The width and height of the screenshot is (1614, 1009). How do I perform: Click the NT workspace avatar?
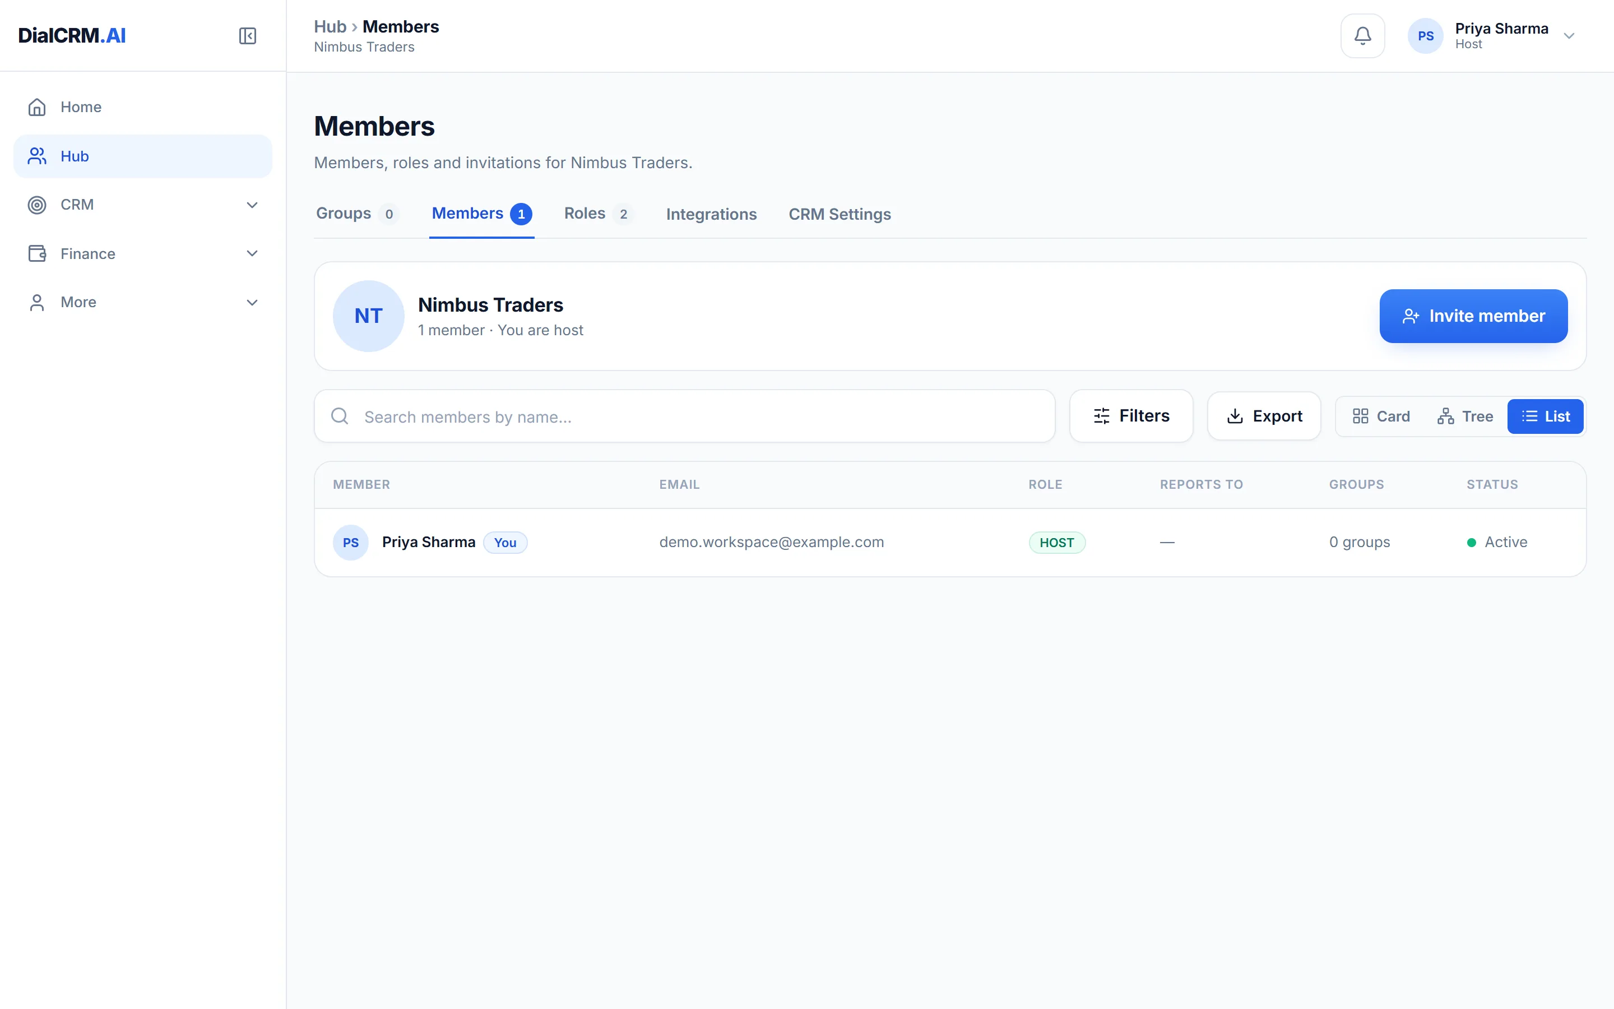click(x=368, y=316)
